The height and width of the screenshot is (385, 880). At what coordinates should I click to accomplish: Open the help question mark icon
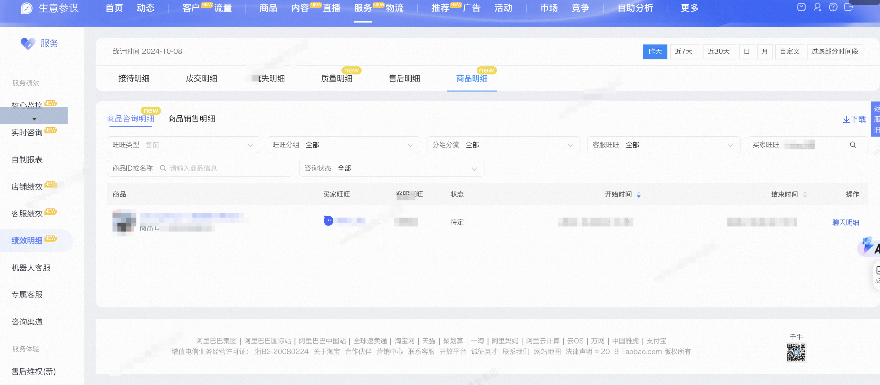[x=833, y=7]
